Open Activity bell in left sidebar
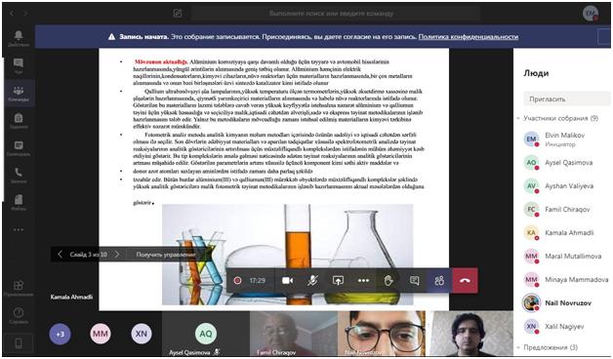Image resolution: width=613 pixels, height=359 pixels. 19,38
